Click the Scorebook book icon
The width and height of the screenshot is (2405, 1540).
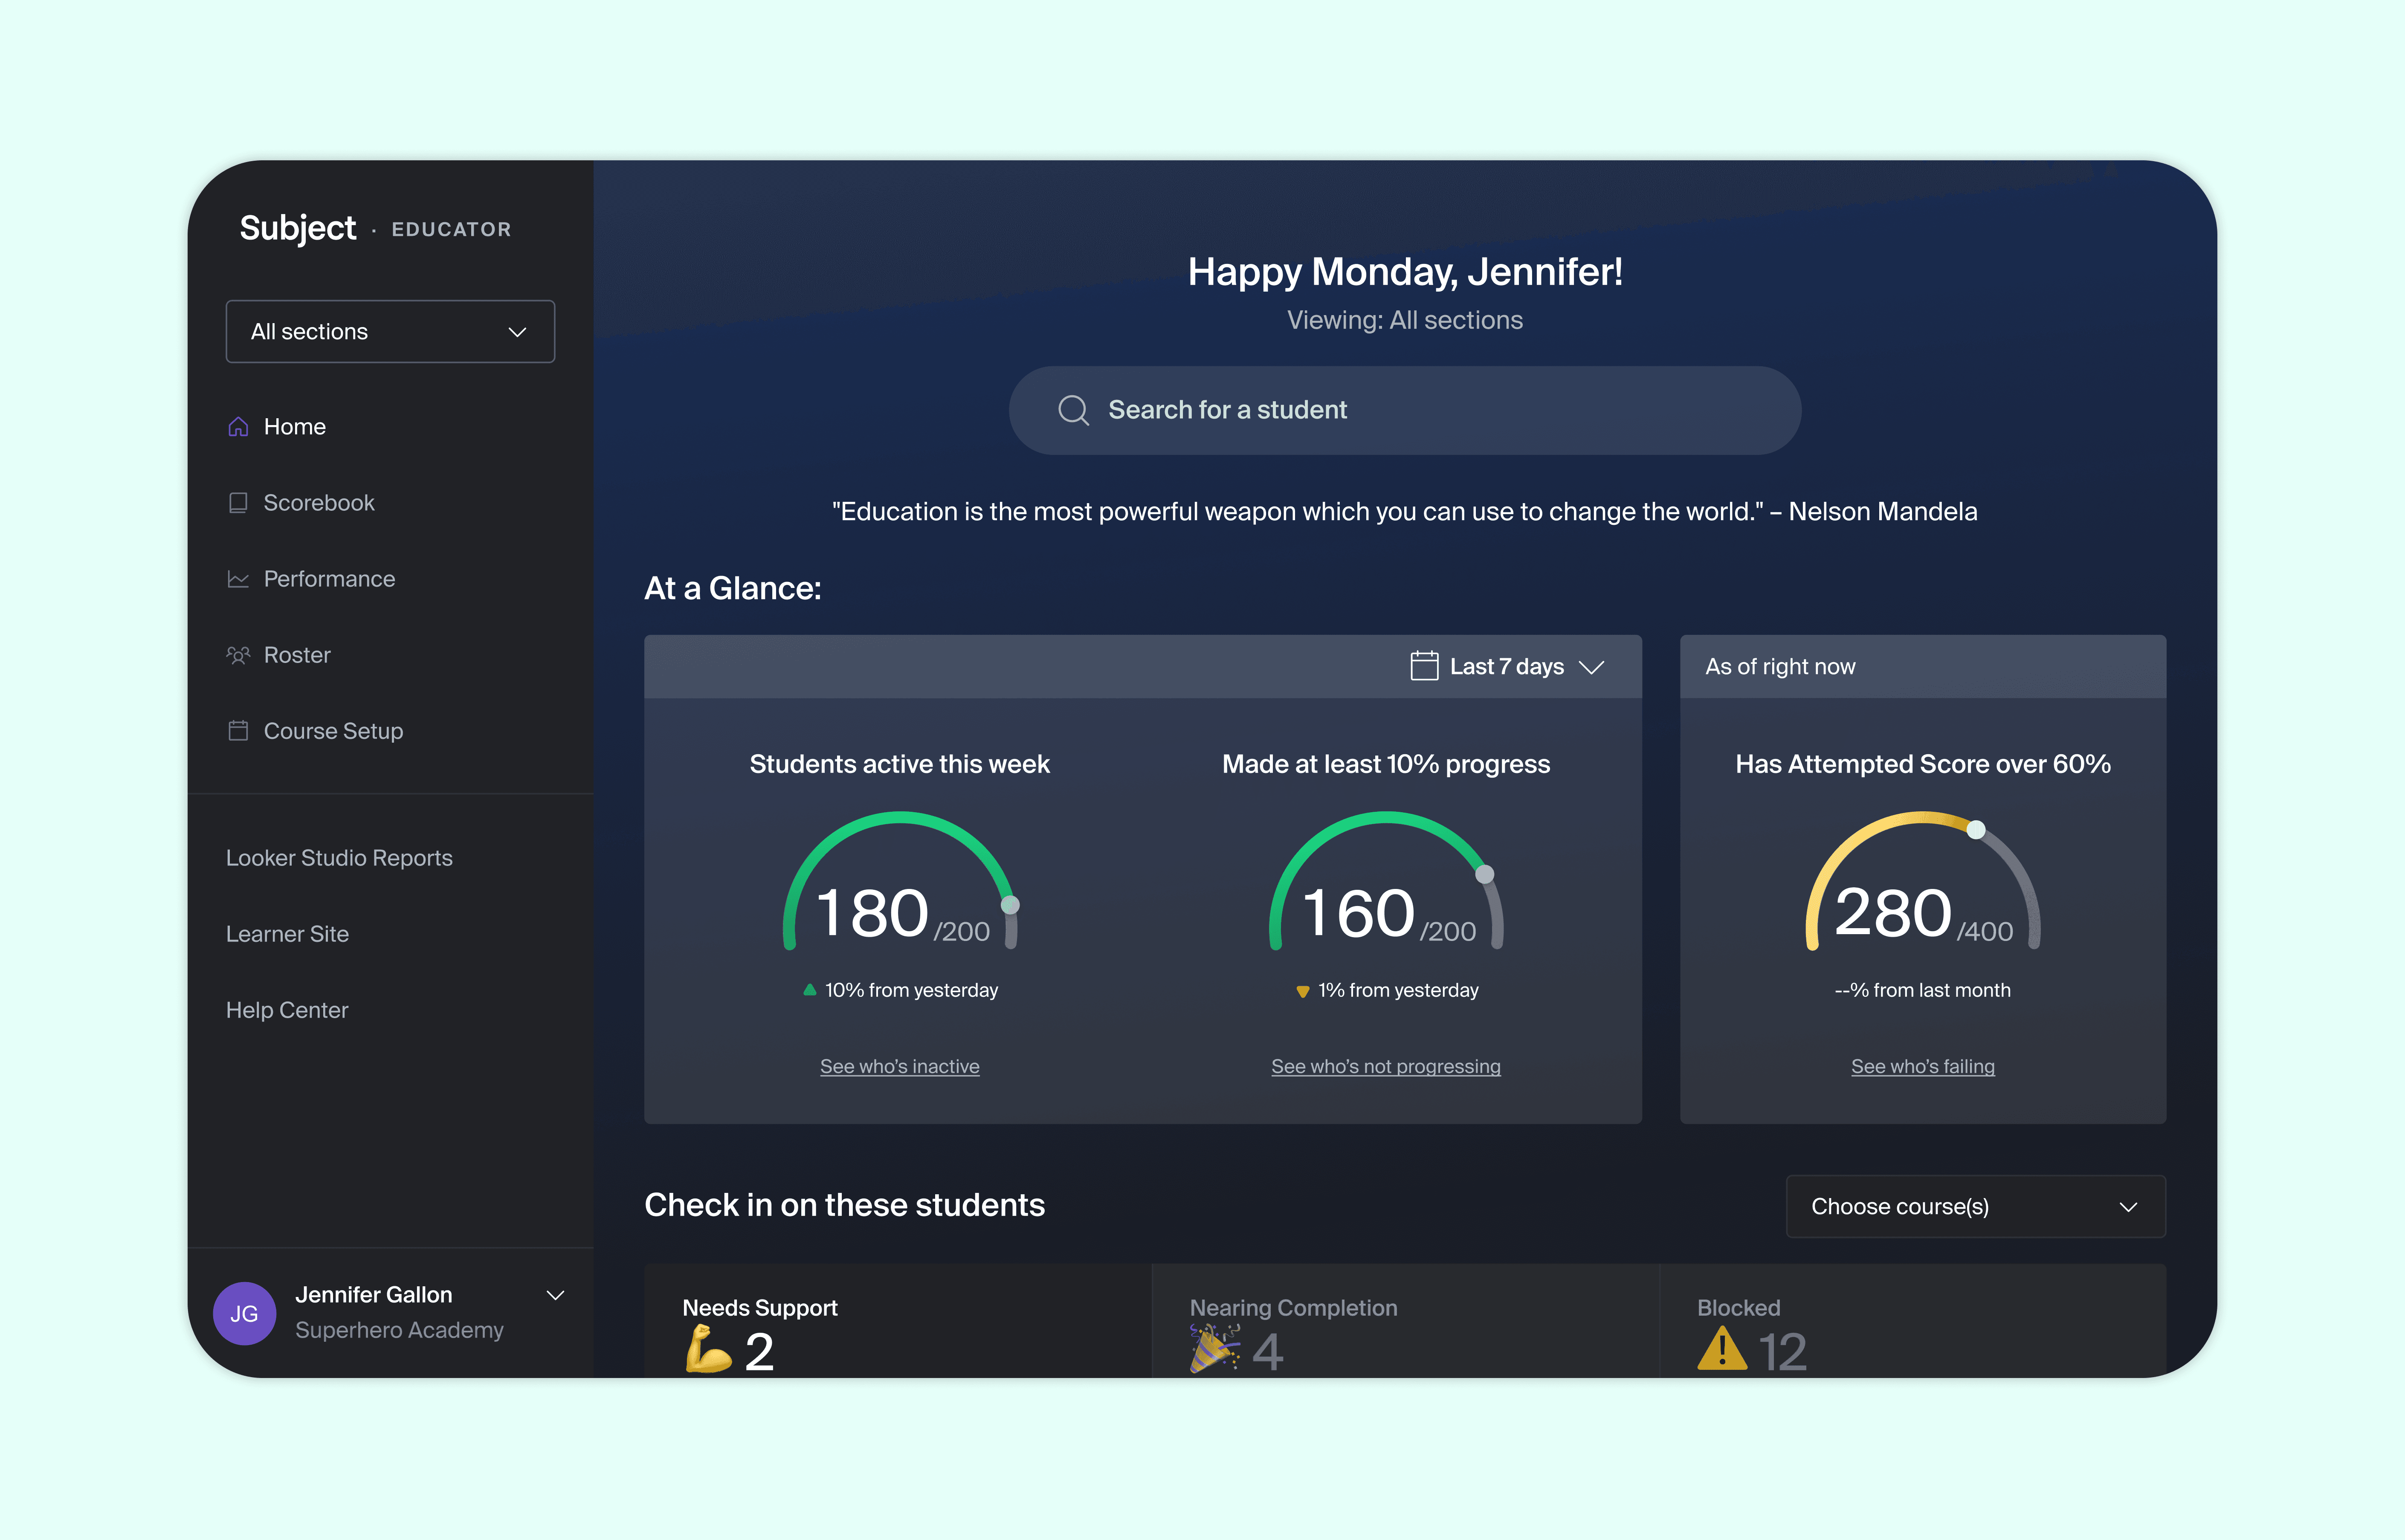coord(238,503)
